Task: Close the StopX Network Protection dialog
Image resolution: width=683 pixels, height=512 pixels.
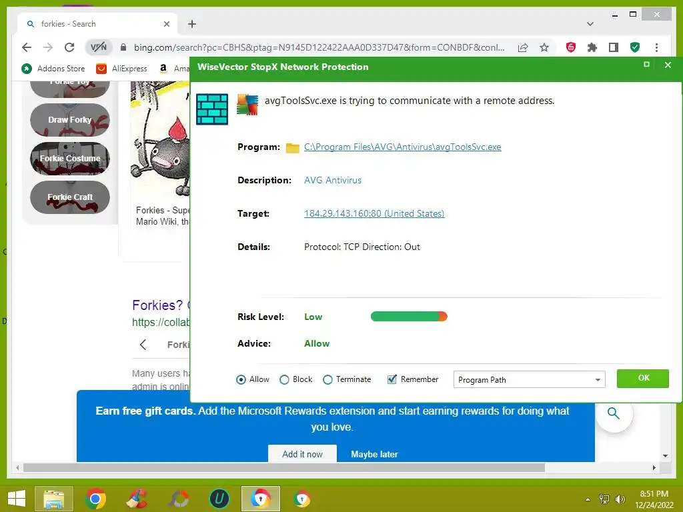Action: (668, 65)
